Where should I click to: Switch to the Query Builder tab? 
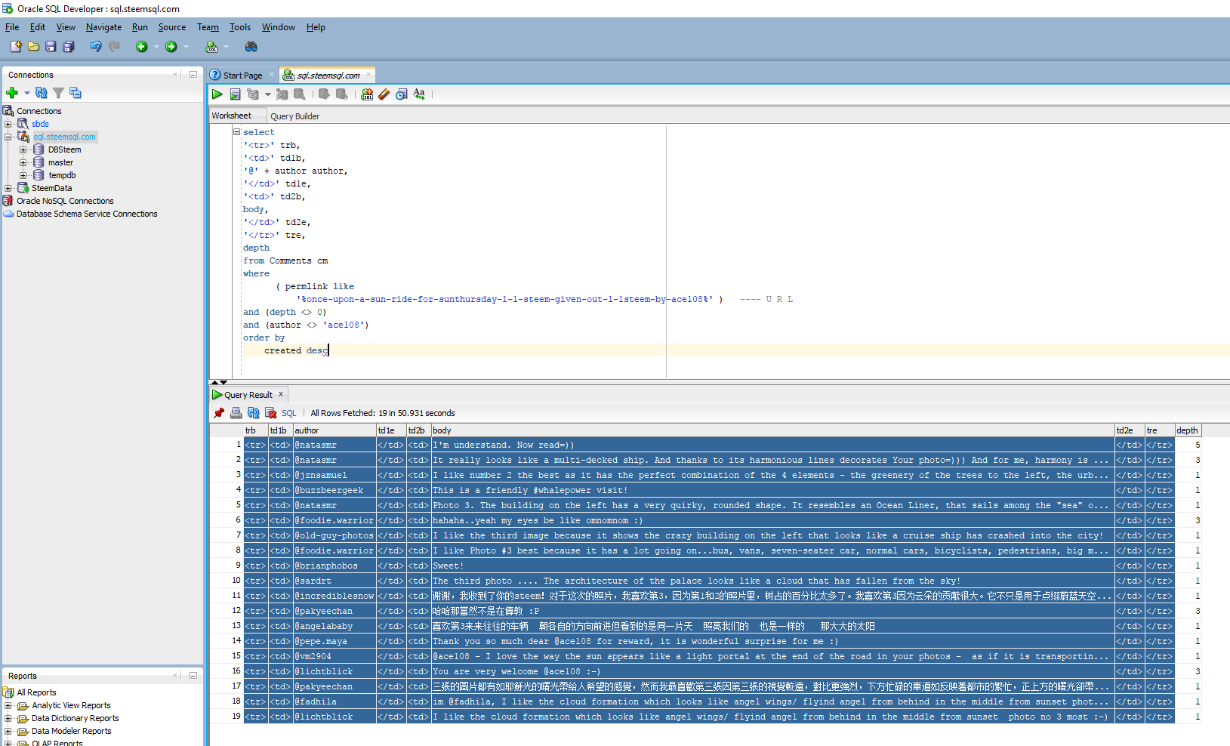[x=294, y=116]
